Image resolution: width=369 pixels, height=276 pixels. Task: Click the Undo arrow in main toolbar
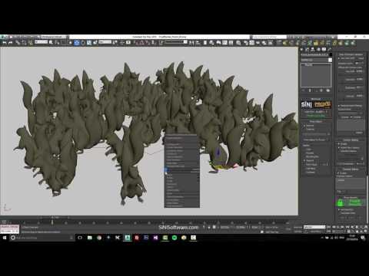pyautogui.click(x=5, y=43)
